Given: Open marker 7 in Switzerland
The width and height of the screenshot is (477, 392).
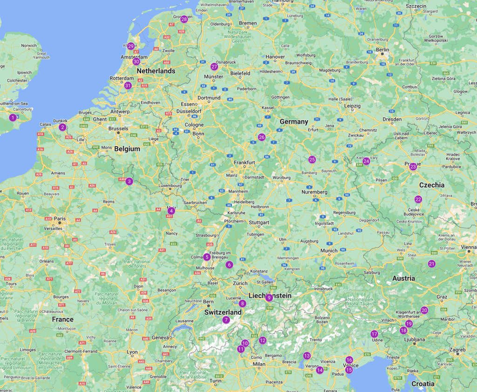Looking at the screenshot, I should (x=226, y=320).
